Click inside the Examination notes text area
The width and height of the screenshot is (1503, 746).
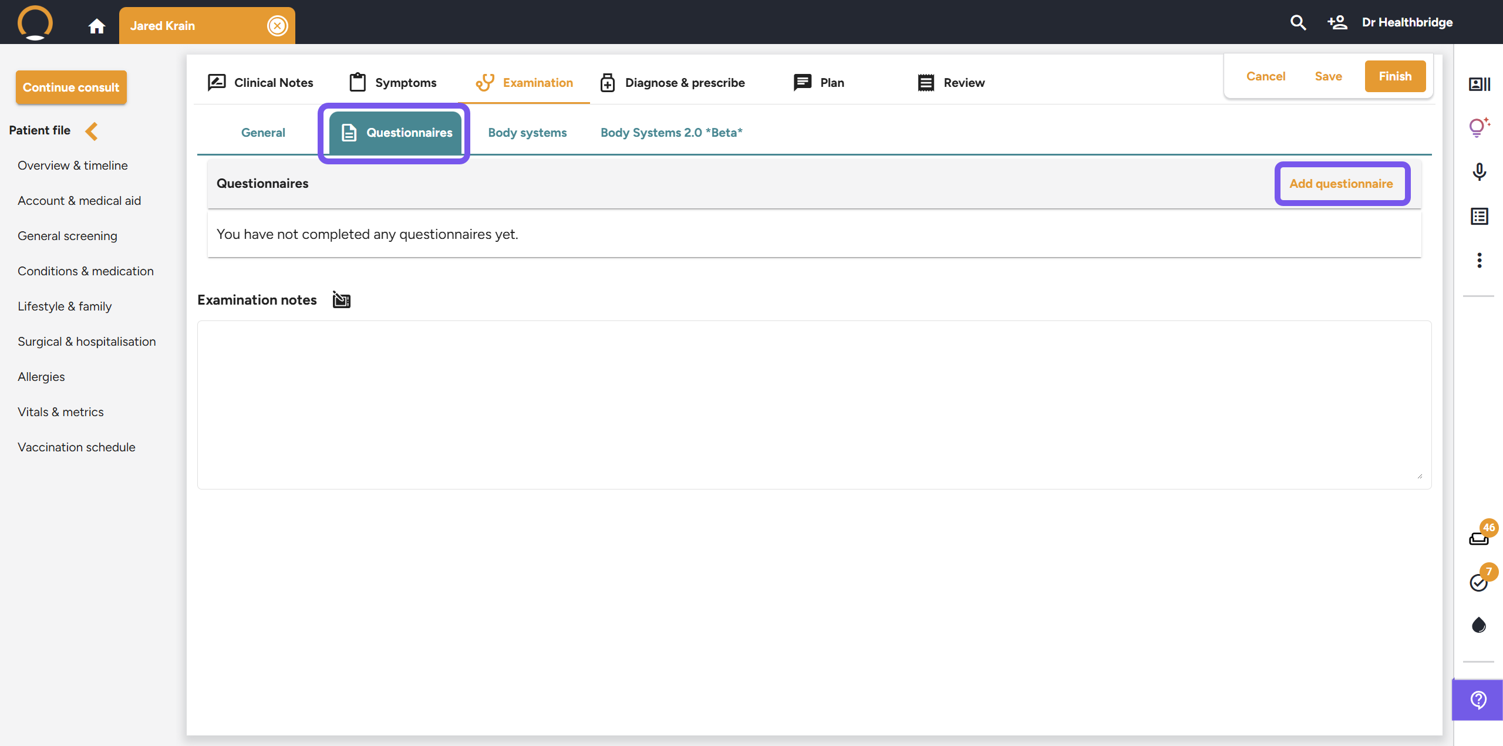click(x=814, y=404)
